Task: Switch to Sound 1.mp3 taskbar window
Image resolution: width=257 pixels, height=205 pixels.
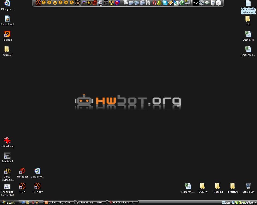Action: (x=91, y=203)
